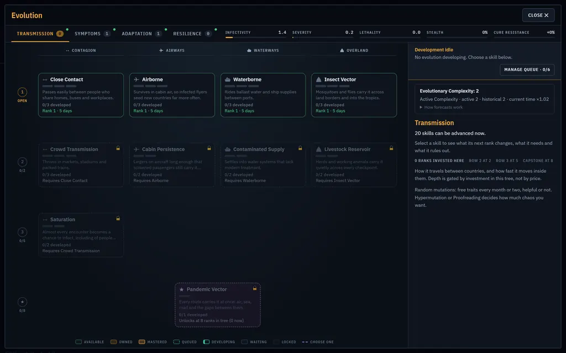Click the Available legend swatch

(78, 342)
